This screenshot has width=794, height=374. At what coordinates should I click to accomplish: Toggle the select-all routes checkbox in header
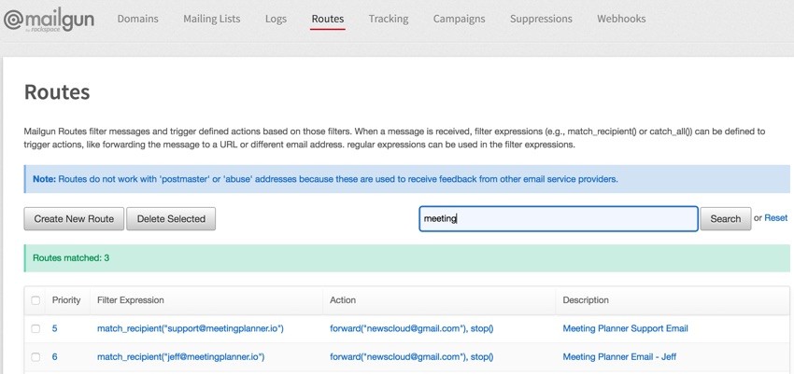click(35, 300)
